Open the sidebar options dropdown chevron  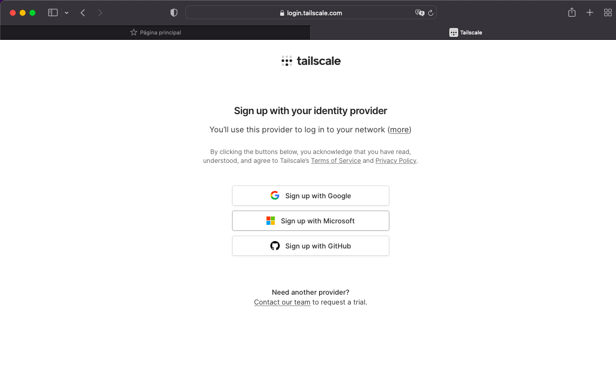point(66,13)
